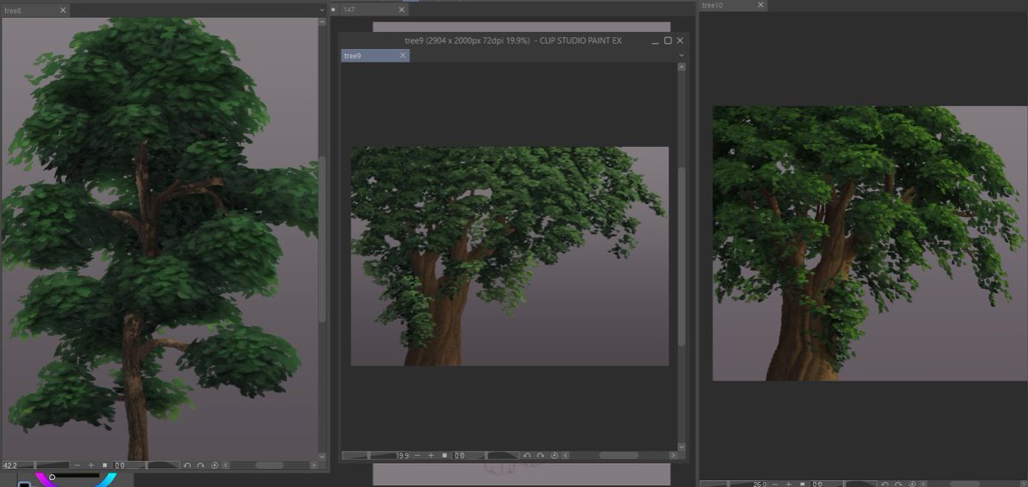Image resolution: width=1028 pixels, height=487 pixels.
Task: Click the tree9 painting canvas
Action: click(510, 256)
